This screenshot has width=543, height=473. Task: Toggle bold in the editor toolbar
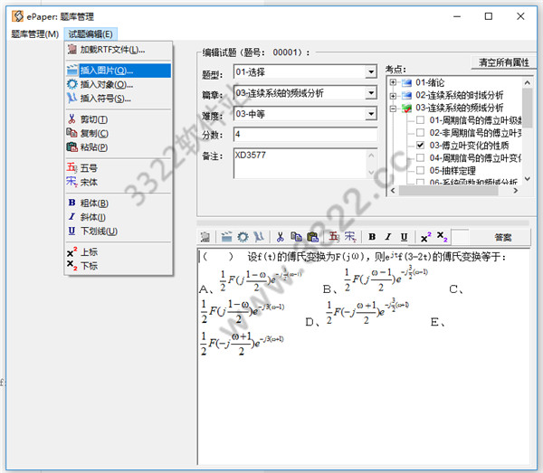pos(372,237)
